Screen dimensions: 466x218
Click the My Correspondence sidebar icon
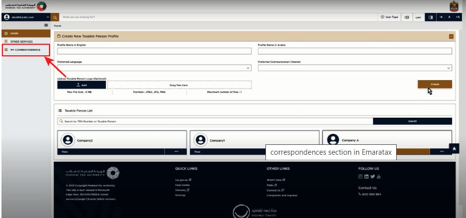(x=6, y=50)
